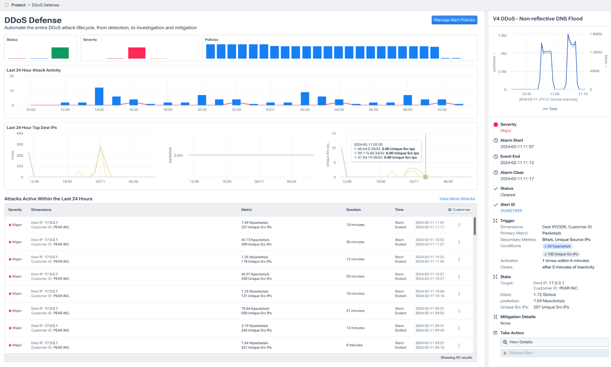Image resolution: width=611 pixels, height=367 pixels.
Task: Click magnifier icon on View Details button
Action: click(505, 342)
